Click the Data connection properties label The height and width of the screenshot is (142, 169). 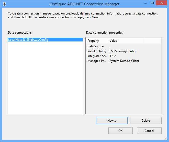pyautogui.click(x=105, y=33)
